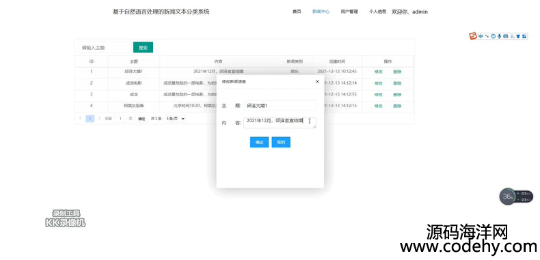The width and height of the screenshot is (540, 260).
Task: Click the 主题 input field in the dialog
Action: (x=280, y=106)
